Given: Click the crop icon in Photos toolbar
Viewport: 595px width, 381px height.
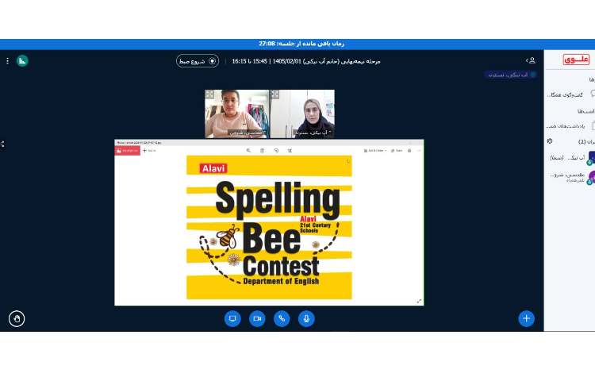Looking at the screenshot, I should pyautogui.click(x=290, y=151).
